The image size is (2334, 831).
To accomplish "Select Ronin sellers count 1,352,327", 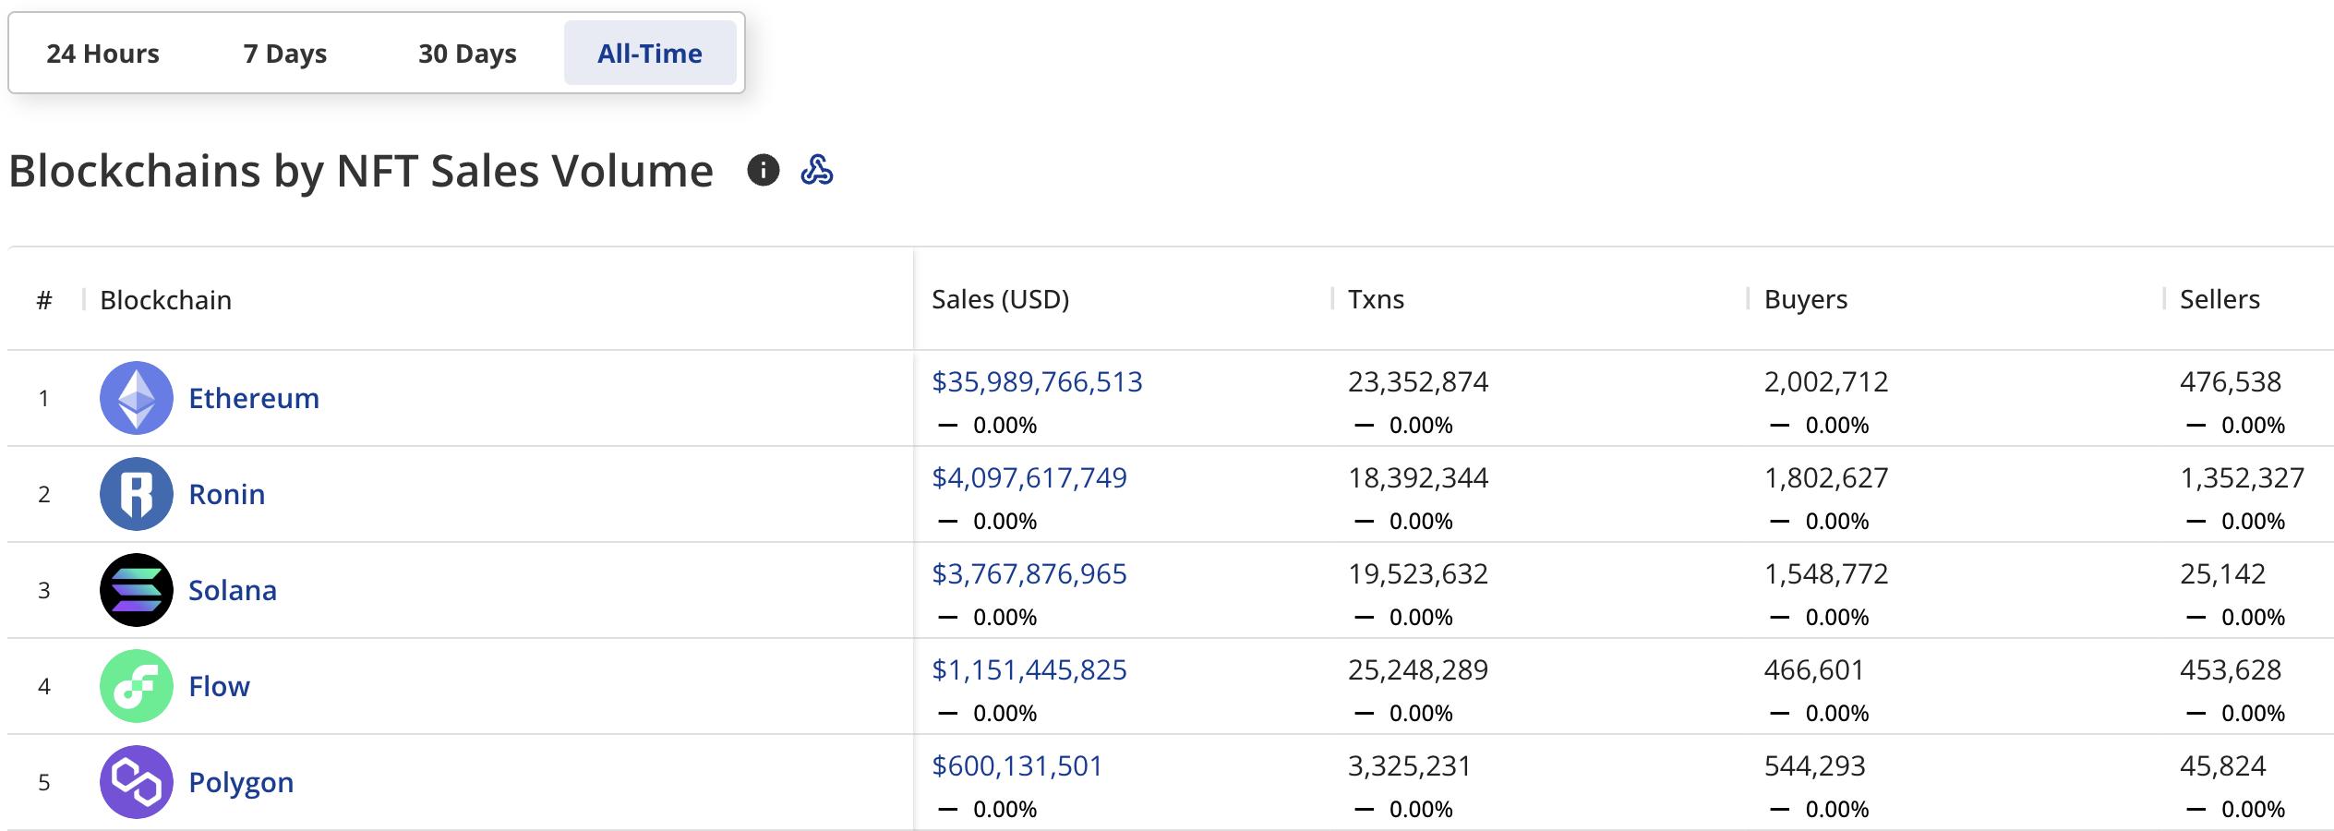I will click(2243, 477).
